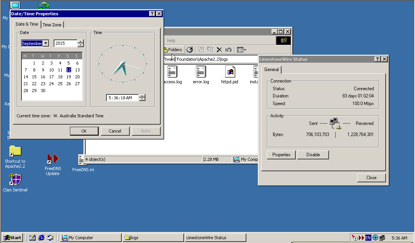This screenshot has width=415, height=243.
Task: Click the ? help button in LimestoneWire Status
Action: point(378,59)
